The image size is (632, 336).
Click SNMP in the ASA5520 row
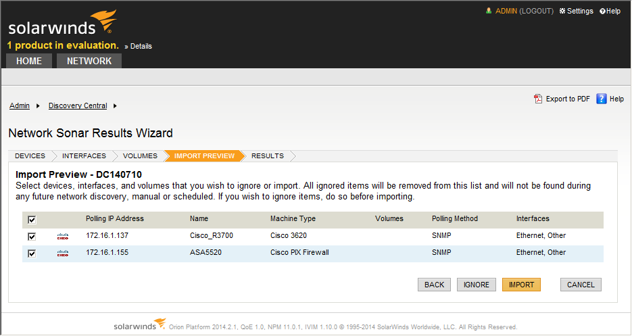(x=441, y=252)
